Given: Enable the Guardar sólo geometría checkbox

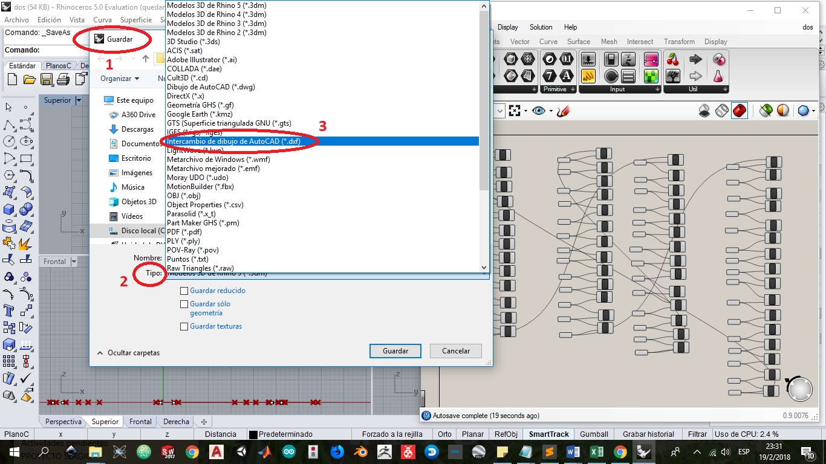Looking at the screenshot, I should 184,304.
